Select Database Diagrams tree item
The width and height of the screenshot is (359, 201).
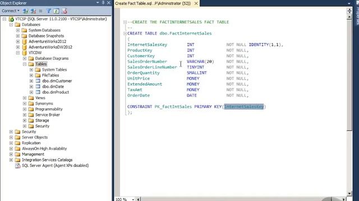pos(52,58)
